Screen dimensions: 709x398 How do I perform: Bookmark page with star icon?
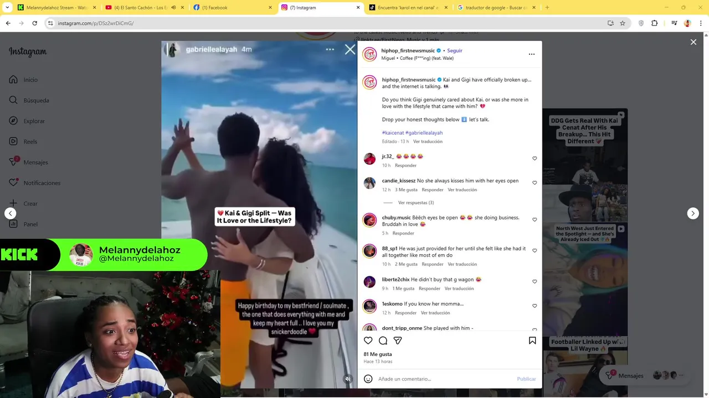click(x=623, y=23)
